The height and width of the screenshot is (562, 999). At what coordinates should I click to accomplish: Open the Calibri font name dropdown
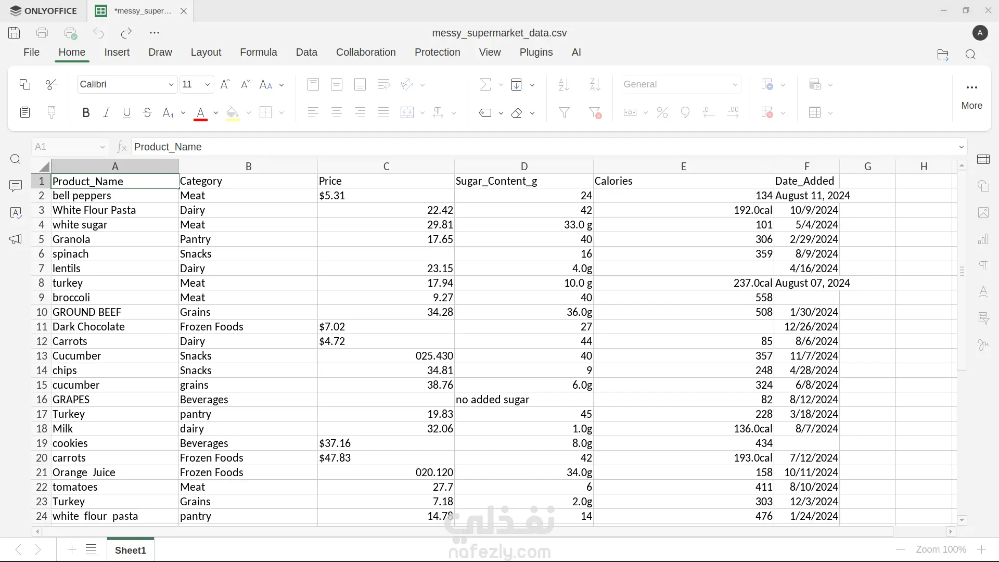click(171, 84)
